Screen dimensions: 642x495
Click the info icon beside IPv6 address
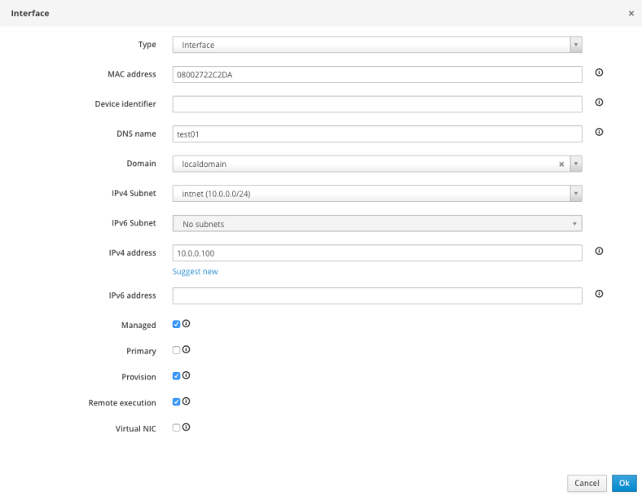point(599,294)
